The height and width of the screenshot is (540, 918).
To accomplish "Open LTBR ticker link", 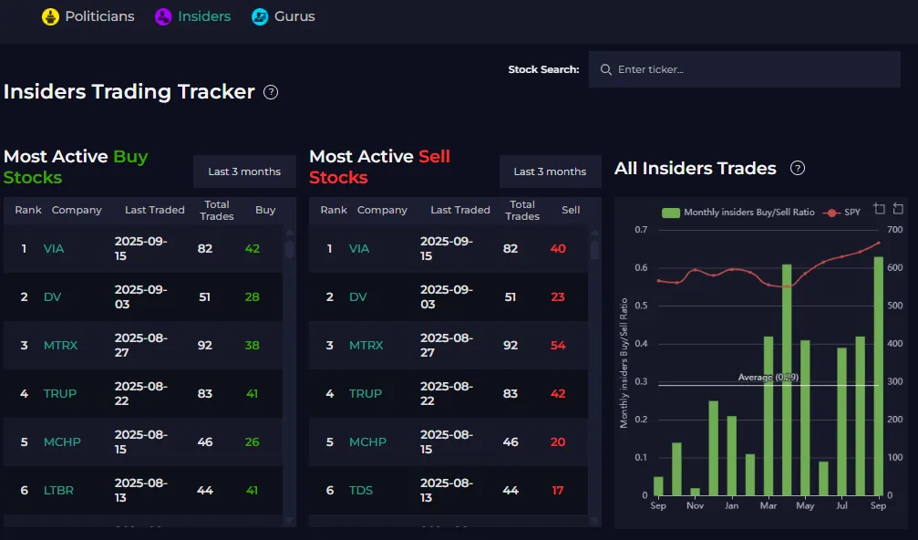I will [x=58, y=490].
